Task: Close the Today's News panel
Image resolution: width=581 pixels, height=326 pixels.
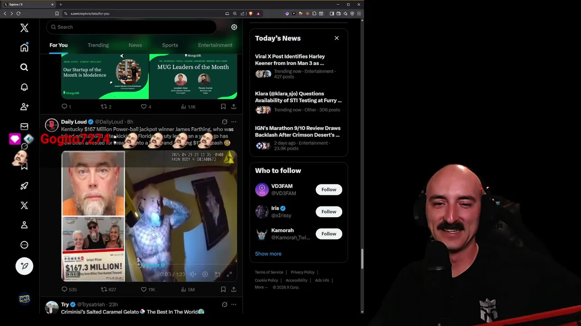Action: click(337, 38)
